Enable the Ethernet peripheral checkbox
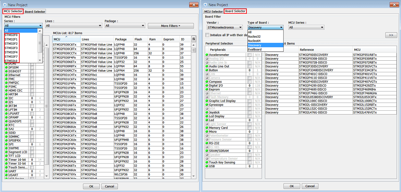Viewport: 401px width, 192px height. pos(32,75)
